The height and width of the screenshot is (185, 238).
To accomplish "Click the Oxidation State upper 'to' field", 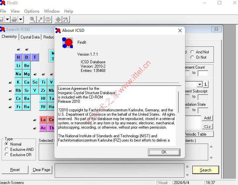I will pos(203,110).
